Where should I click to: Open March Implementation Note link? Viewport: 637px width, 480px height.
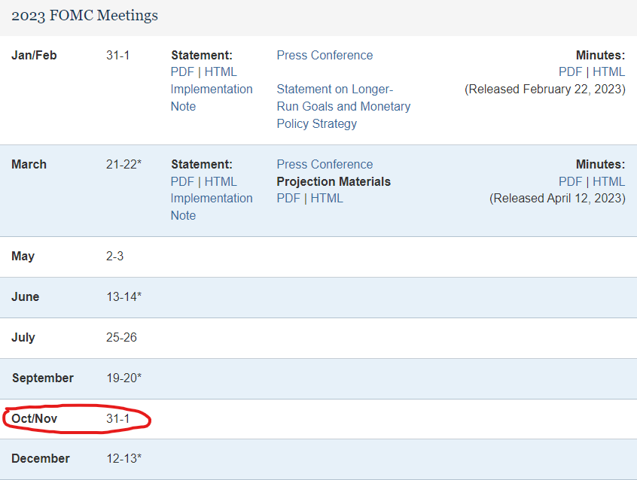coord(212,207)
